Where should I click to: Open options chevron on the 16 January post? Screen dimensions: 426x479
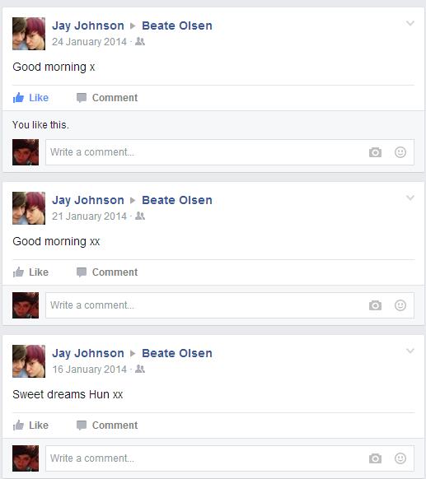(x=410, y=351)
